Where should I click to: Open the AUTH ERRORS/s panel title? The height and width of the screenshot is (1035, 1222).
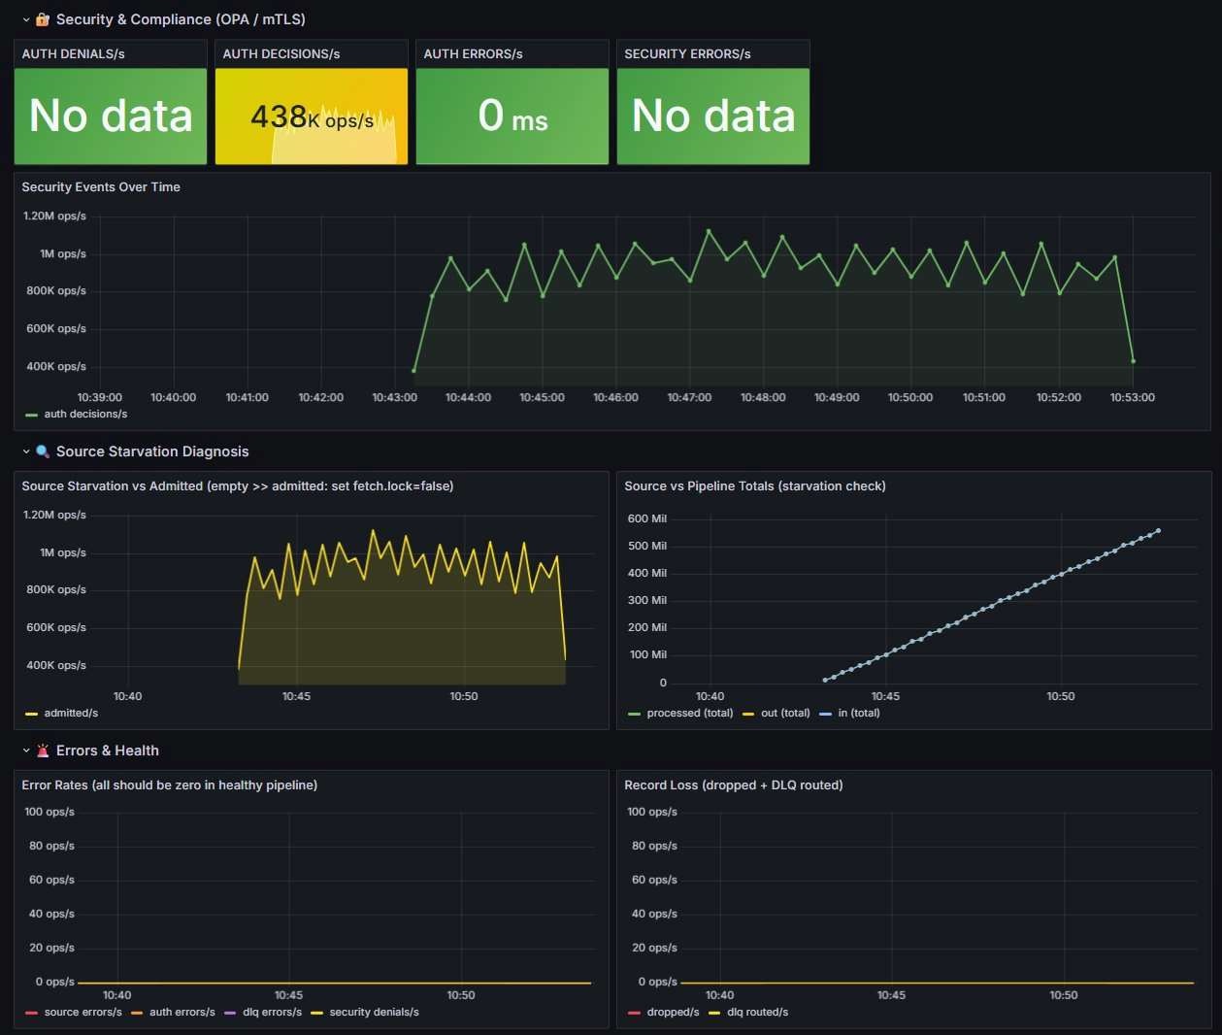click(474, 54)
